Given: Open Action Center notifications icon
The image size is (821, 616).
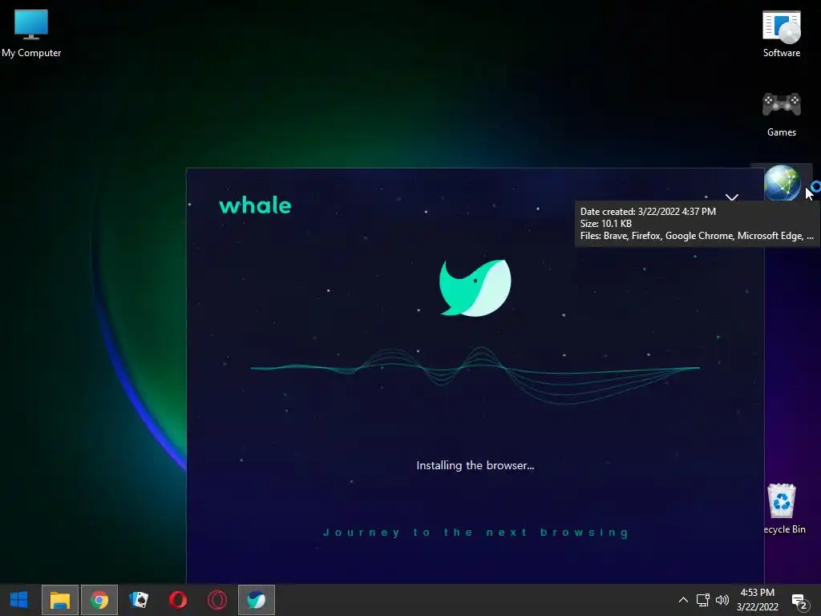Looking at the screenshot, I should 799,602.
